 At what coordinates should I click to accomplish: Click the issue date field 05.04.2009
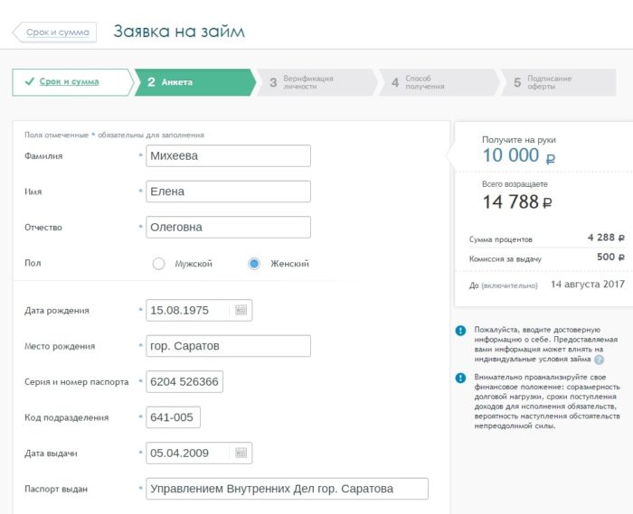(x=199, y=453)
